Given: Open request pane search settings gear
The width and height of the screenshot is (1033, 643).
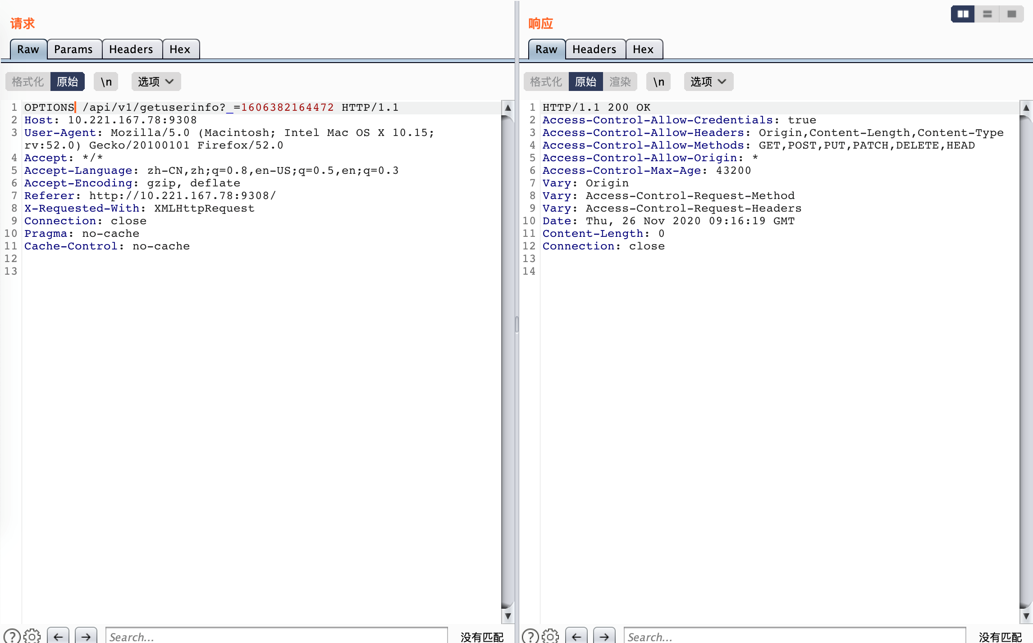Looking at the screenshot, I should (32, 636).
